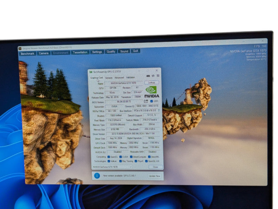Toggle the Ray Tracing checkbox
Viewport: 278px width, 209px height.
(121, 161)
